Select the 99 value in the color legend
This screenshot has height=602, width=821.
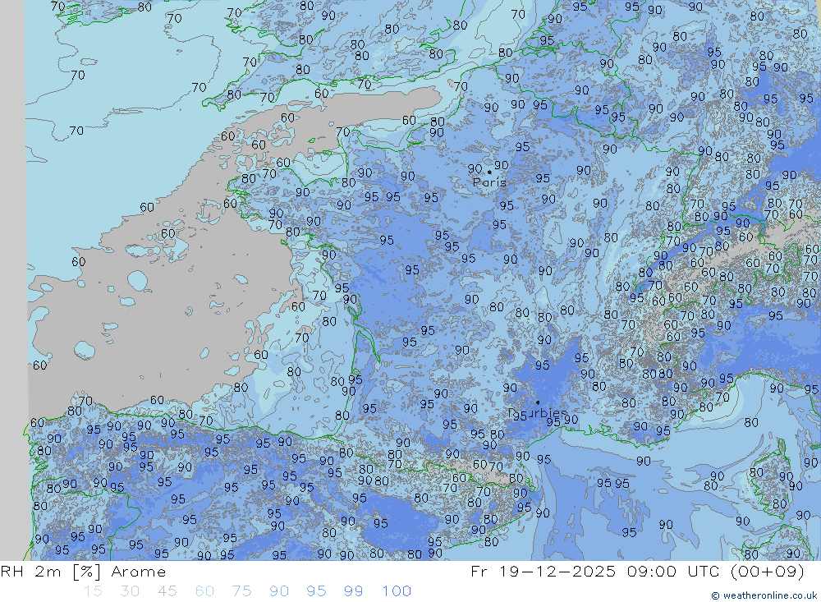[353, 591]
